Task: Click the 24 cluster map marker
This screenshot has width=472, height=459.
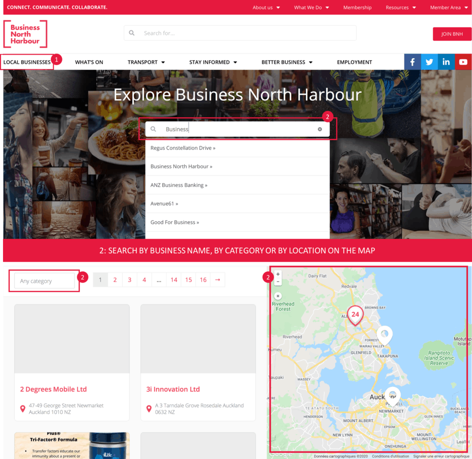Action: tap(355, 315)
